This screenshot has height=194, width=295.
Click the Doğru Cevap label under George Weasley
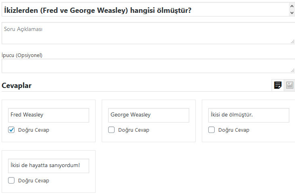click(x=134, y=130)
